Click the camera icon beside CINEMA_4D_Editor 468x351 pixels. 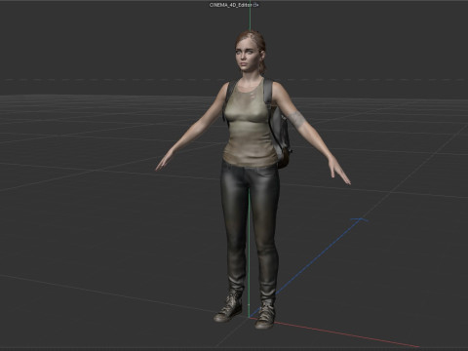(x=256, y=5)
